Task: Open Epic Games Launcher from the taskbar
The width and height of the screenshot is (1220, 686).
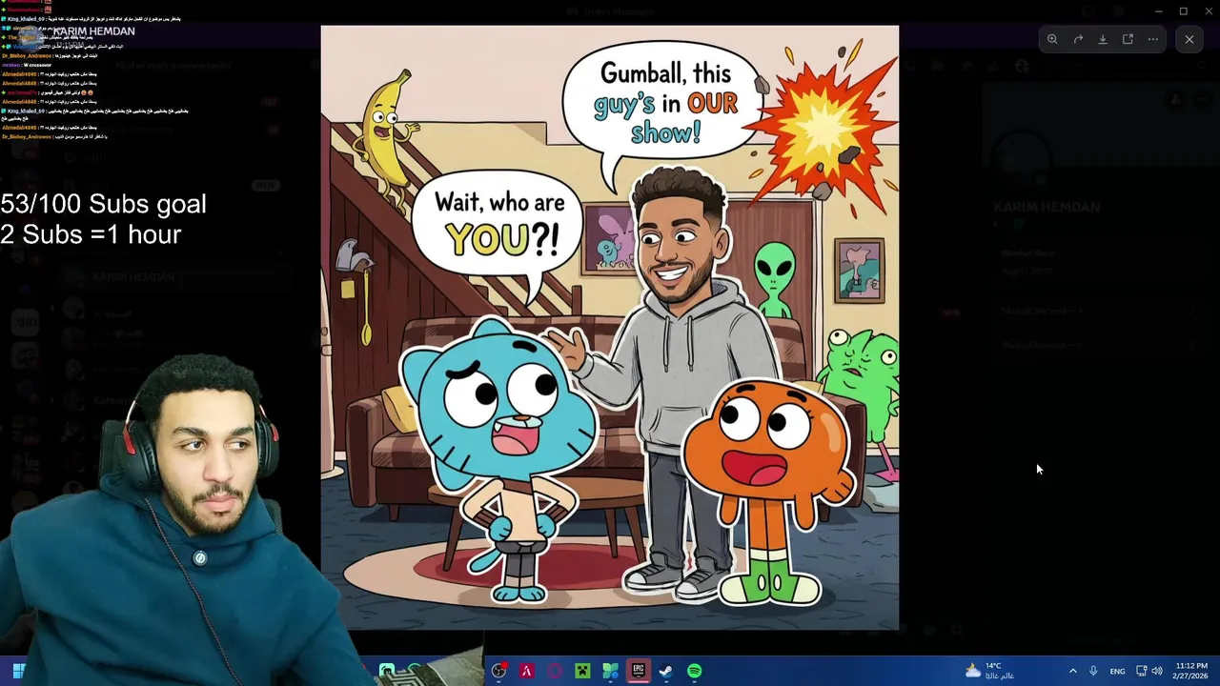Action: click(x=639, y=671)
